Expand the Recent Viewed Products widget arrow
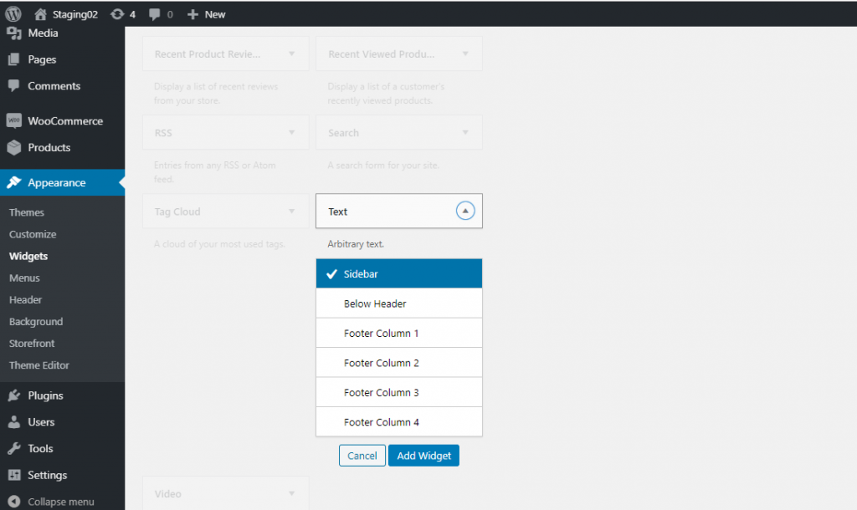The image size is (857, 510). tap(465, 54)
